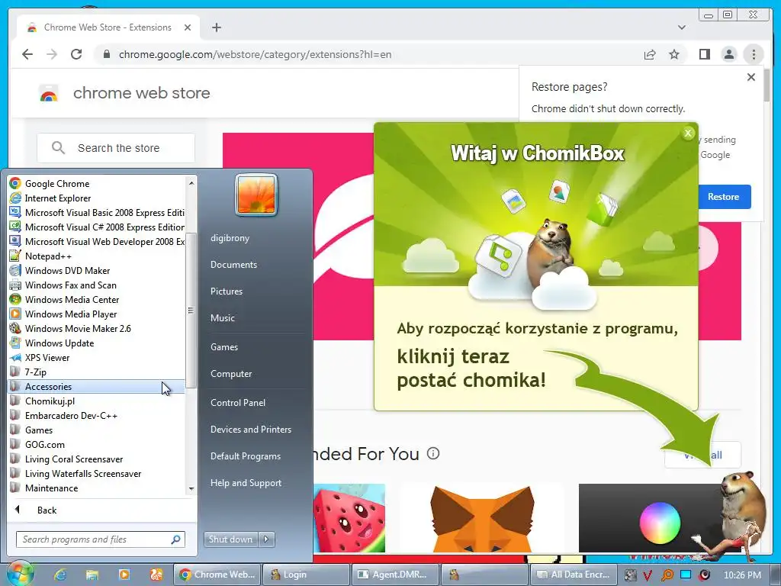Screen dimensions: 781x586
Task: Open Windows Update
Action: pyautogui.click(x=97, y=343)
